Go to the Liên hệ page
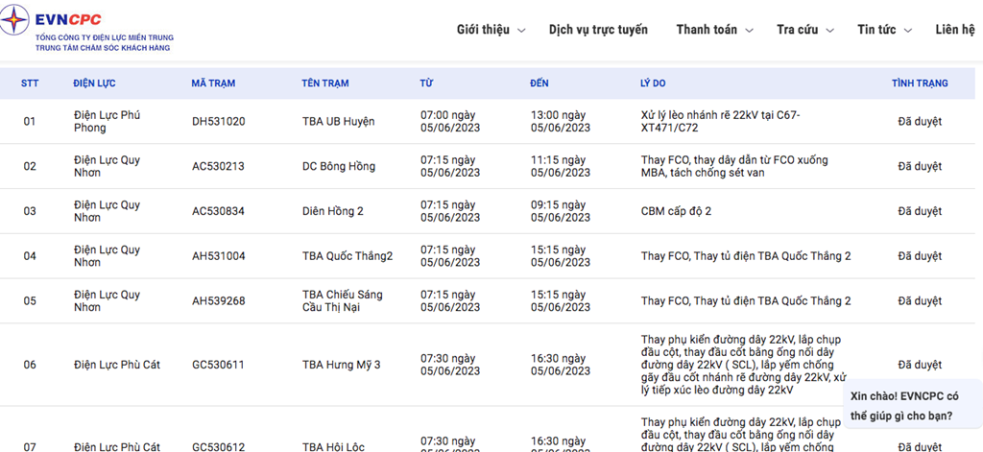 coord(955,30)
